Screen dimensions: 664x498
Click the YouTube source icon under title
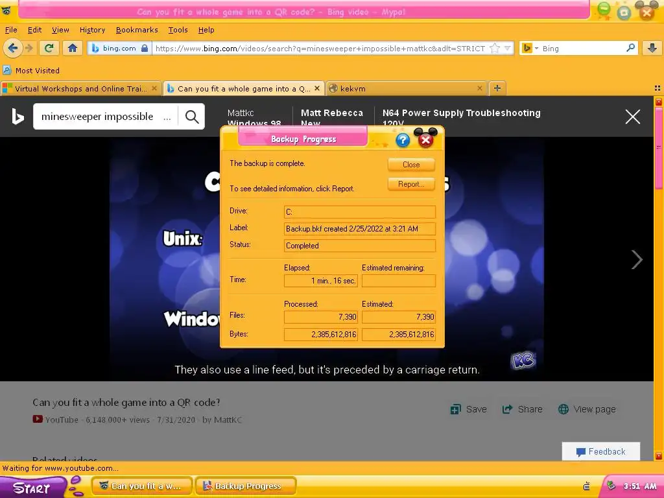click(x=38, y=420)
